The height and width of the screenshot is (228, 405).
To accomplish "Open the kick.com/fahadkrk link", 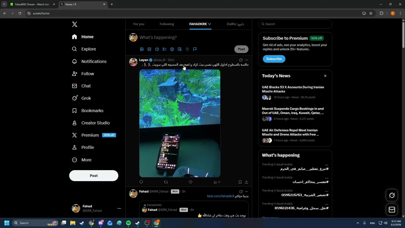I will pyautogui.click(x=221, y=196).
